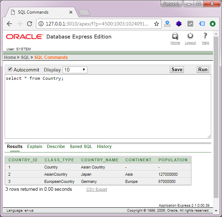Open the History tab
Viewport: 222px width, 217px height.
point(104,147)
